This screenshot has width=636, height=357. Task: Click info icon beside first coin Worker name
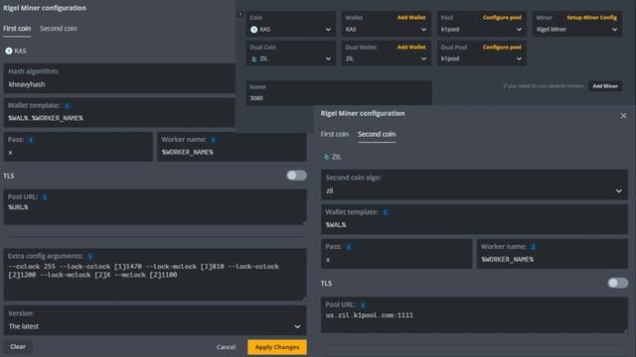(214, 140)
